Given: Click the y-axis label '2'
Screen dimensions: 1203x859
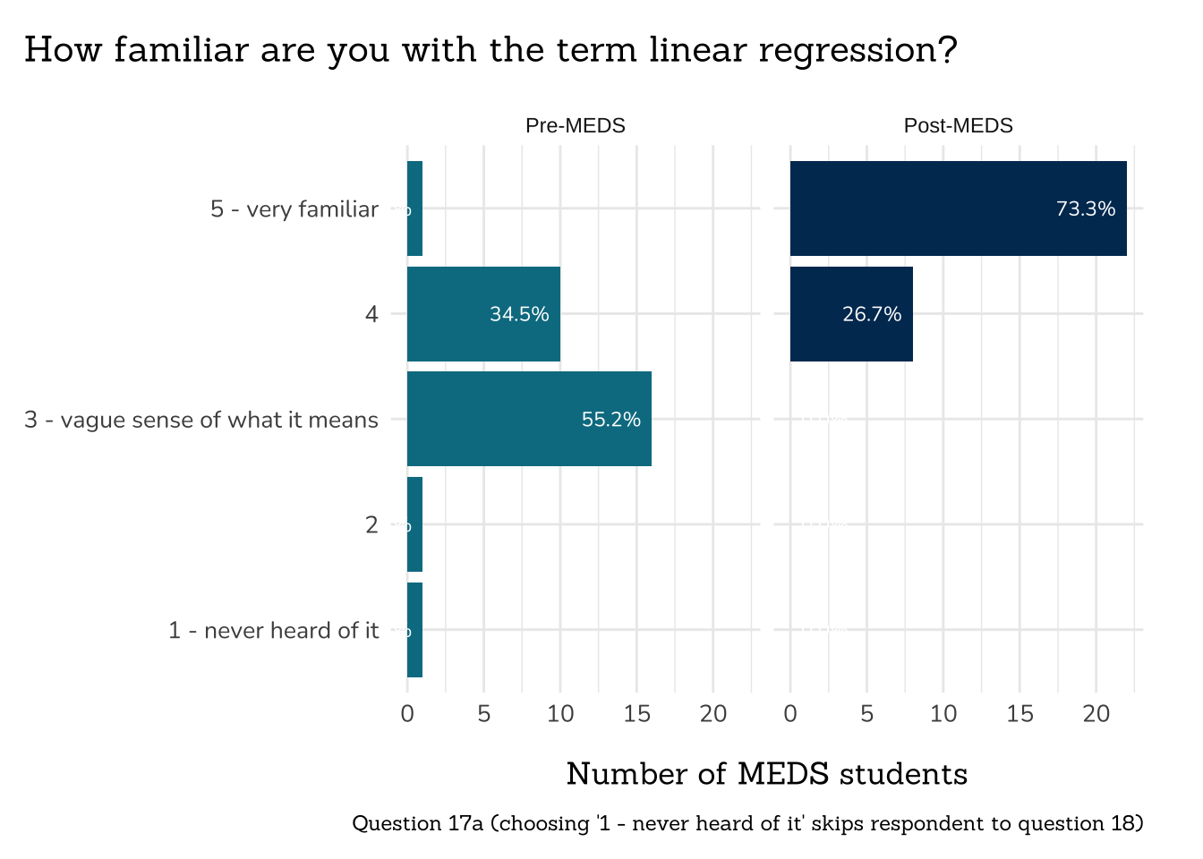Looking at the screenshot, I should [371, 524].
